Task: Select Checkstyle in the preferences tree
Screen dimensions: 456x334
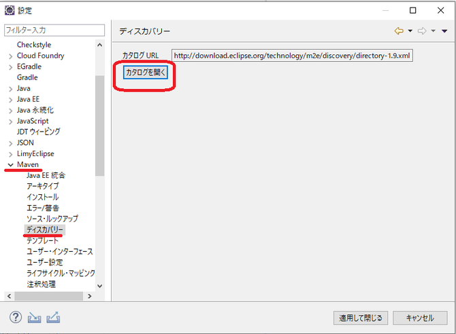Action: 34,45
